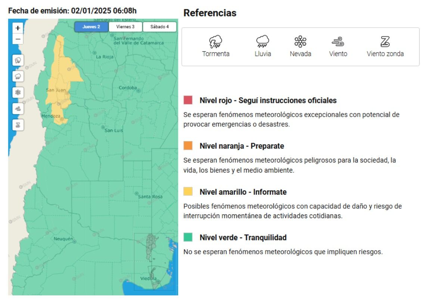Click the Nivel amarillo yellow color swatch
448x299 pixels.
188,192
